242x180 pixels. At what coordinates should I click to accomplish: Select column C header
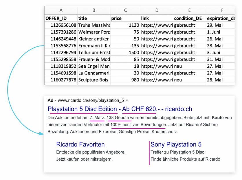coord(125,10)
